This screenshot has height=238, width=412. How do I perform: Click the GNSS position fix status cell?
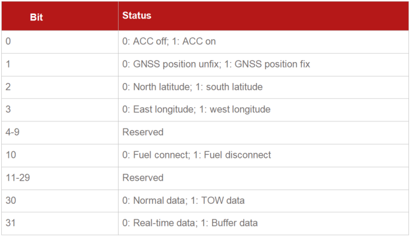pos(263,65)
